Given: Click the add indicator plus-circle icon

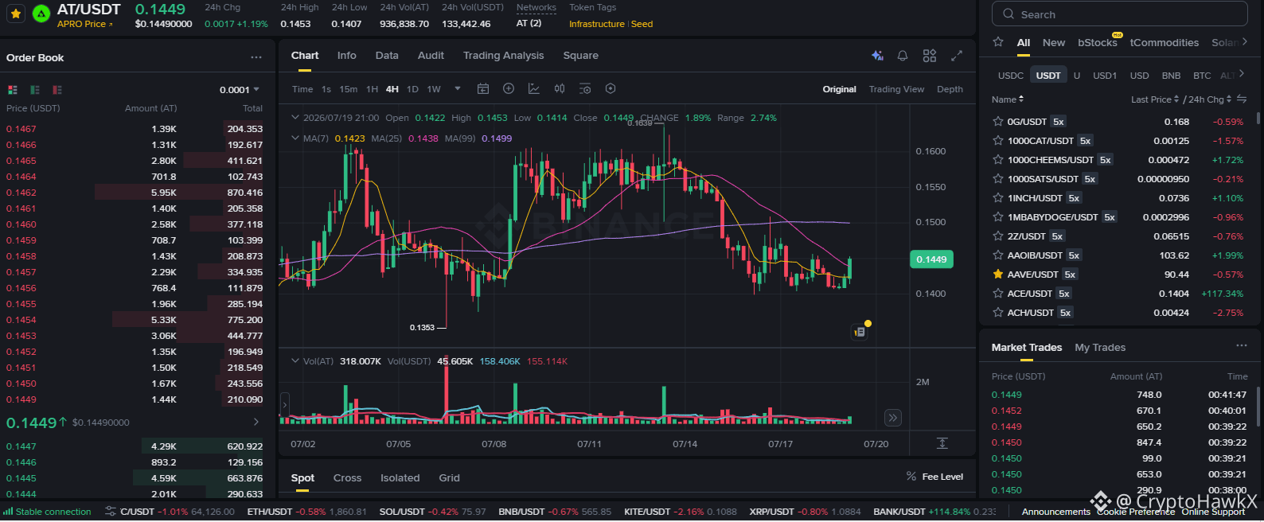Looking at the screenshot, I should (509, 88).
